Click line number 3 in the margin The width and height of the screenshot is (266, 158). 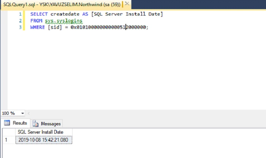pos(21,27)
